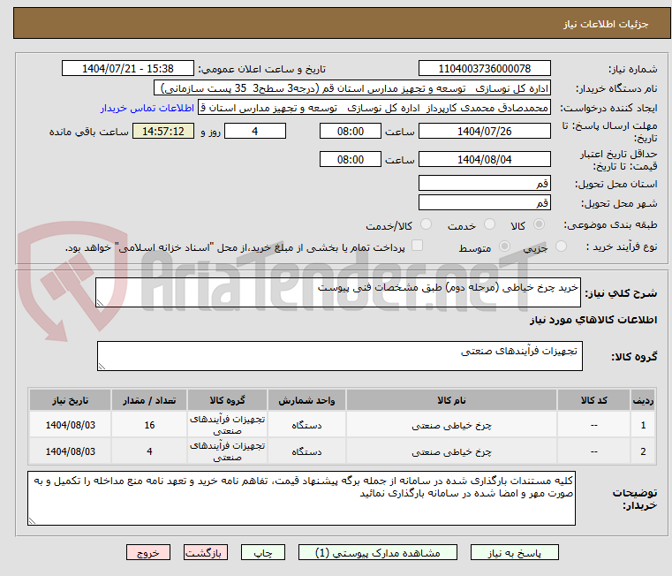This screenshot has height=576, width=672.
Task: Click row number 2 cell
Action: [x=643, y=451]
